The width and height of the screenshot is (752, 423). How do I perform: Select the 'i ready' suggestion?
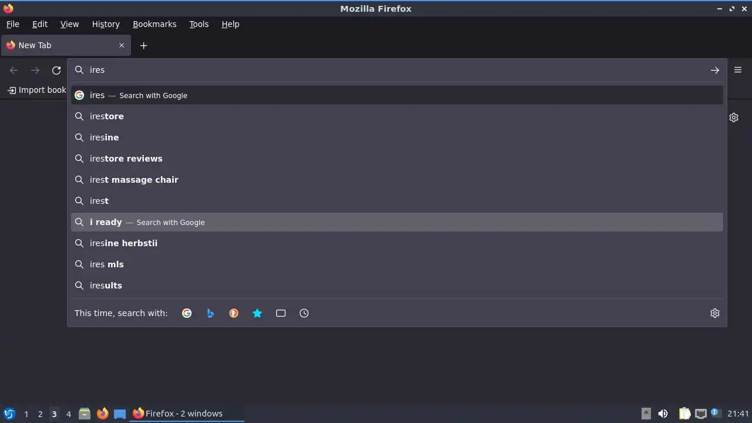point(397,222)
